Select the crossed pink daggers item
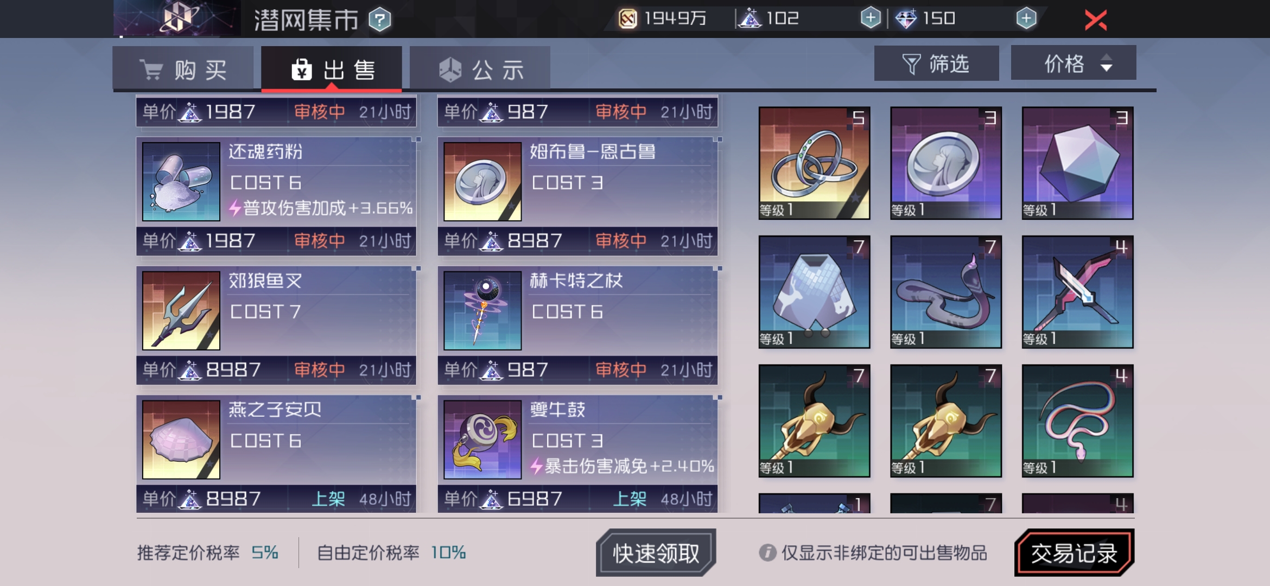Viewport: 1270px width, 586px height. coord(1077,292)
